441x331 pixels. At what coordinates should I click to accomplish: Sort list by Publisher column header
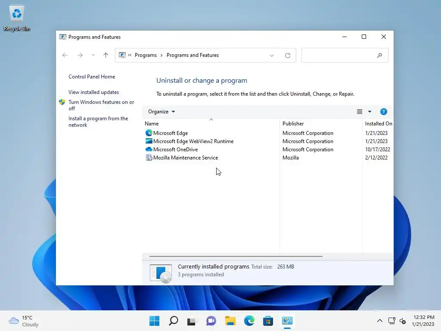[x=321, y=124]
